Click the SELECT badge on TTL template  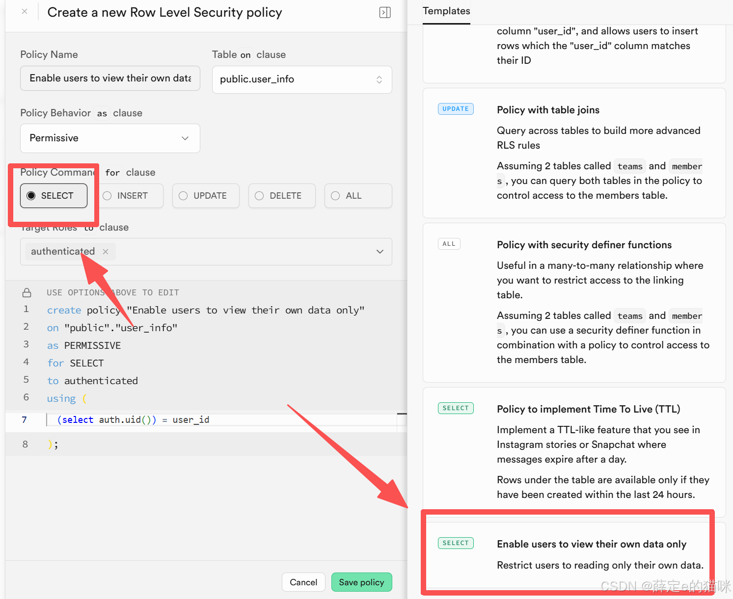click(456, 408)
